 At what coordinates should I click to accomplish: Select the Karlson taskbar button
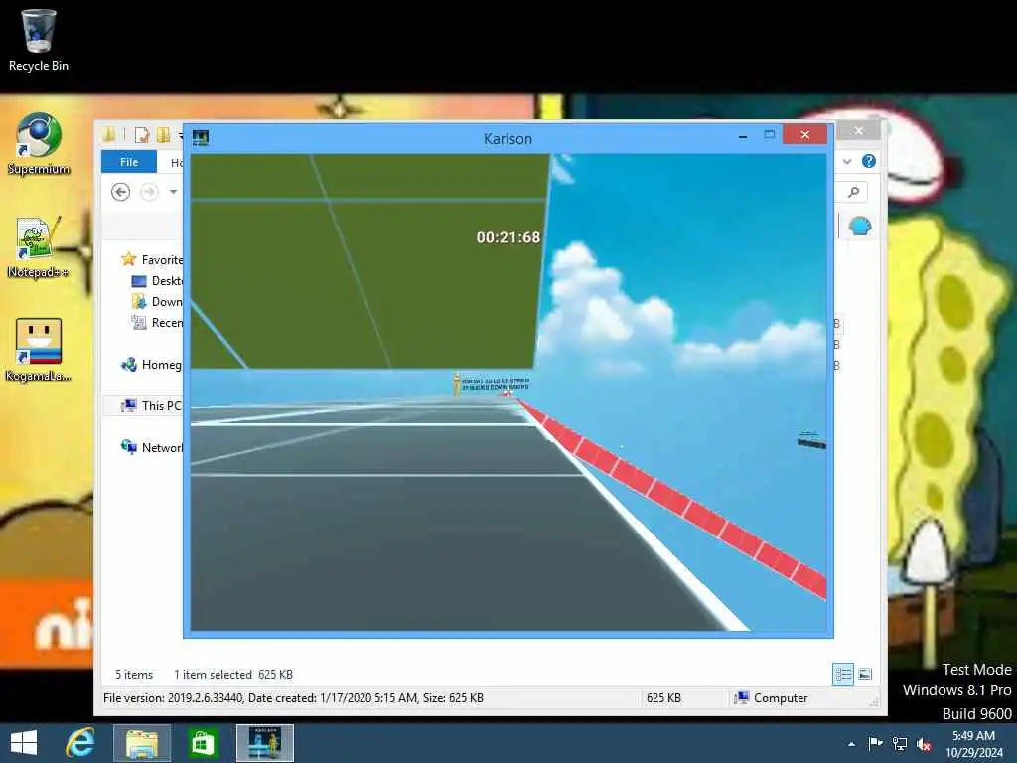point(264,743)
